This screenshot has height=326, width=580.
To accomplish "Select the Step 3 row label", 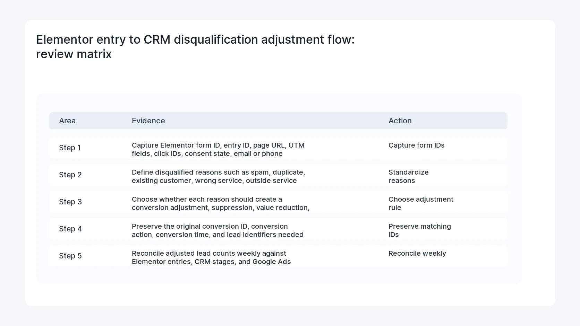I will click(70, 202).
